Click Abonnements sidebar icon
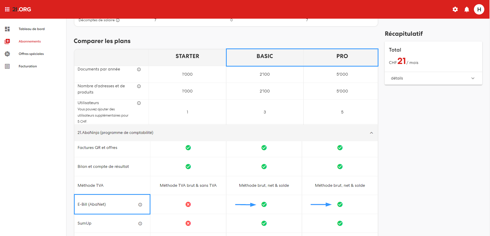Image resolution: width=490 pixels, height=236 pixels. 7,41
